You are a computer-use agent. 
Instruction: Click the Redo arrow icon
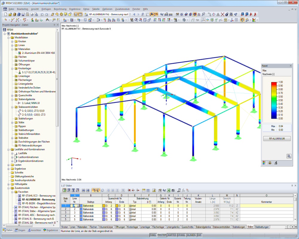pyautogui.click(x=47, y=14)
